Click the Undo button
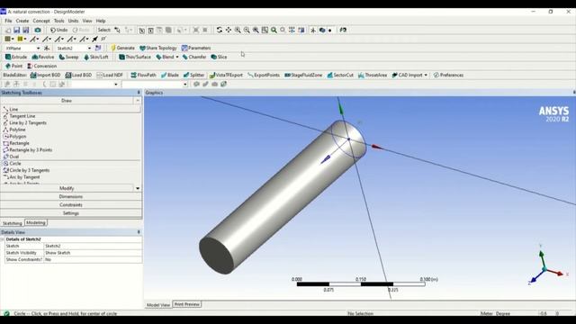The height and width of the screenshot is (324, 576). [x=58, y=30]
